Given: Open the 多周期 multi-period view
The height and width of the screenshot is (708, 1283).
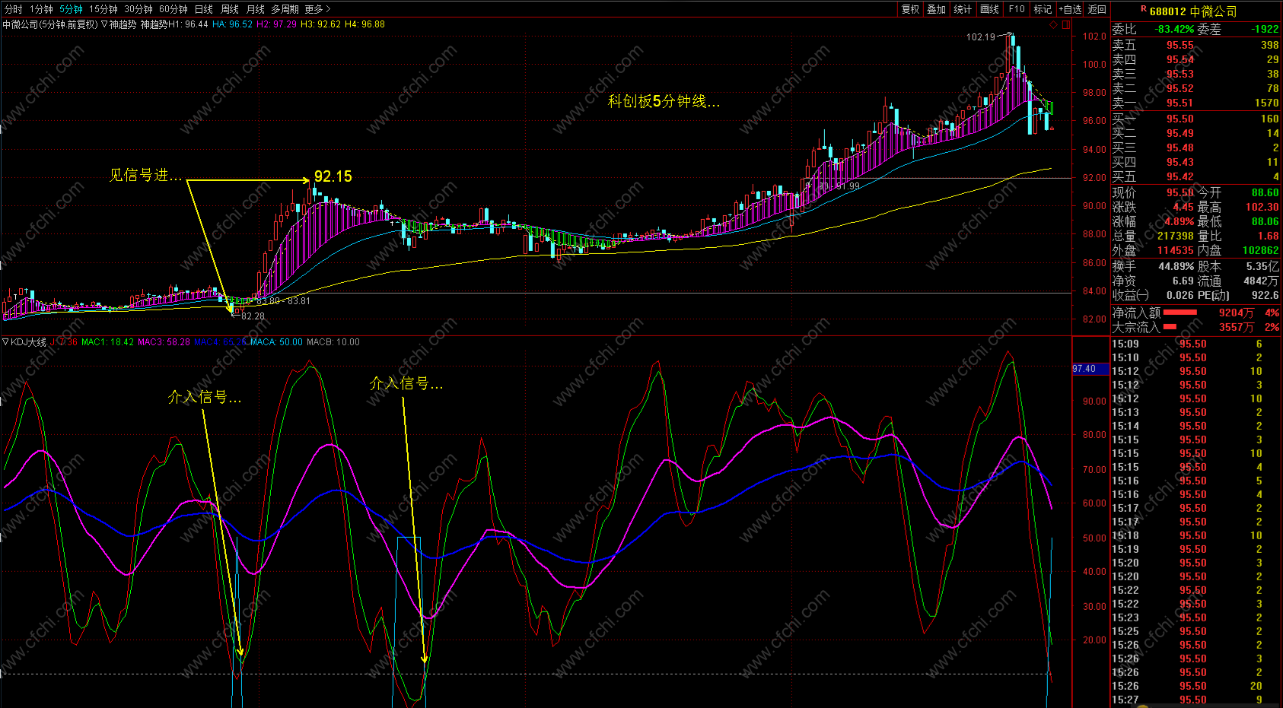Looking at the screenshot, I should pyautogui.click(x=285, y=9).
